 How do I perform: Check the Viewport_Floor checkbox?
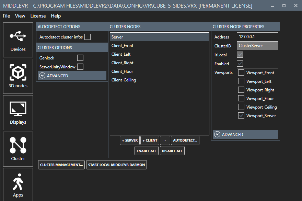click(241, 98)
